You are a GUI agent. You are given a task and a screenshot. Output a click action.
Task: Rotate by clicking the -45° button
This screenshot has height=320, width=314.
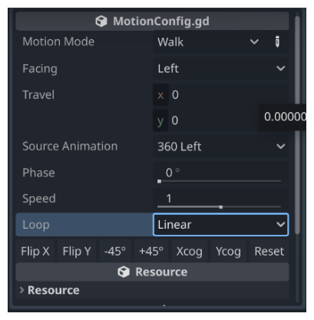click(x=115, y=251)
